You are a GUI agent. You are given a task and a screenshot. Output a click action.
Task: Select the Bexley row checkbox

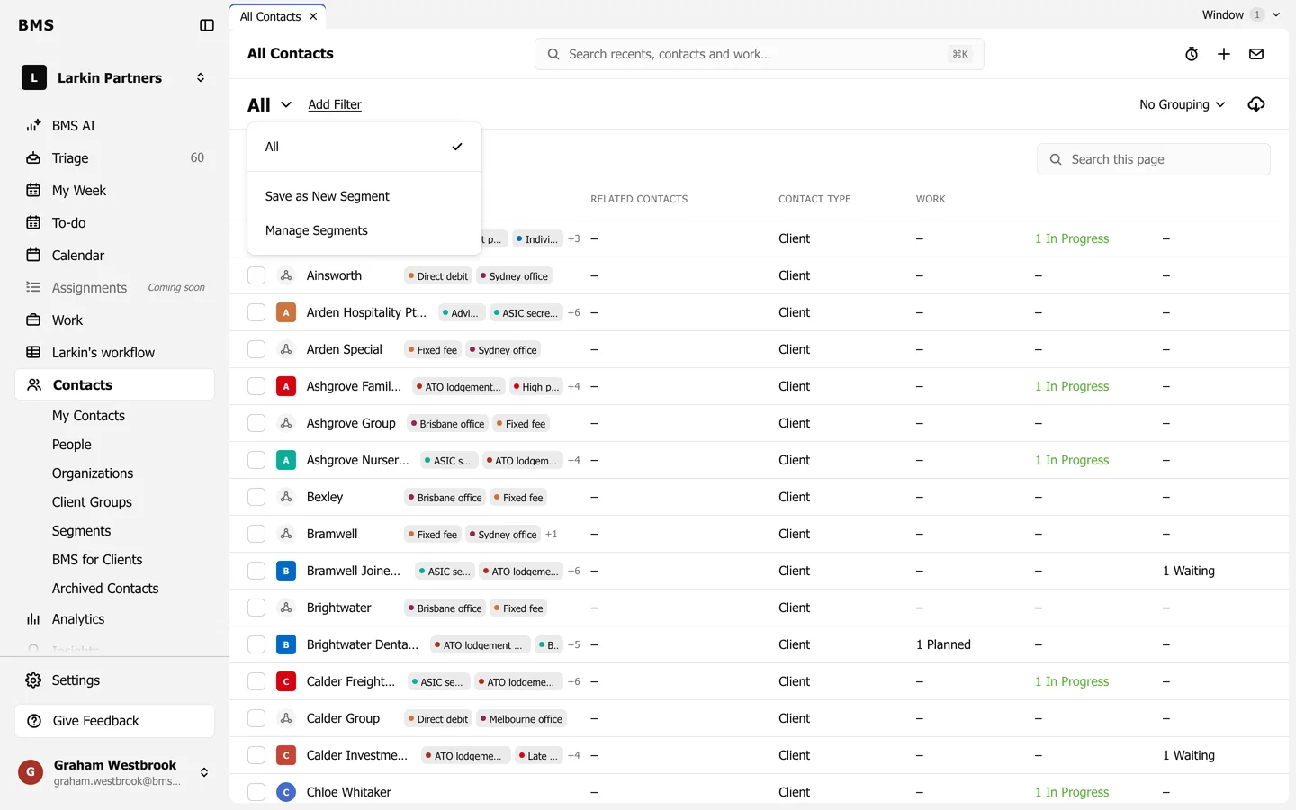click(256, 497)
